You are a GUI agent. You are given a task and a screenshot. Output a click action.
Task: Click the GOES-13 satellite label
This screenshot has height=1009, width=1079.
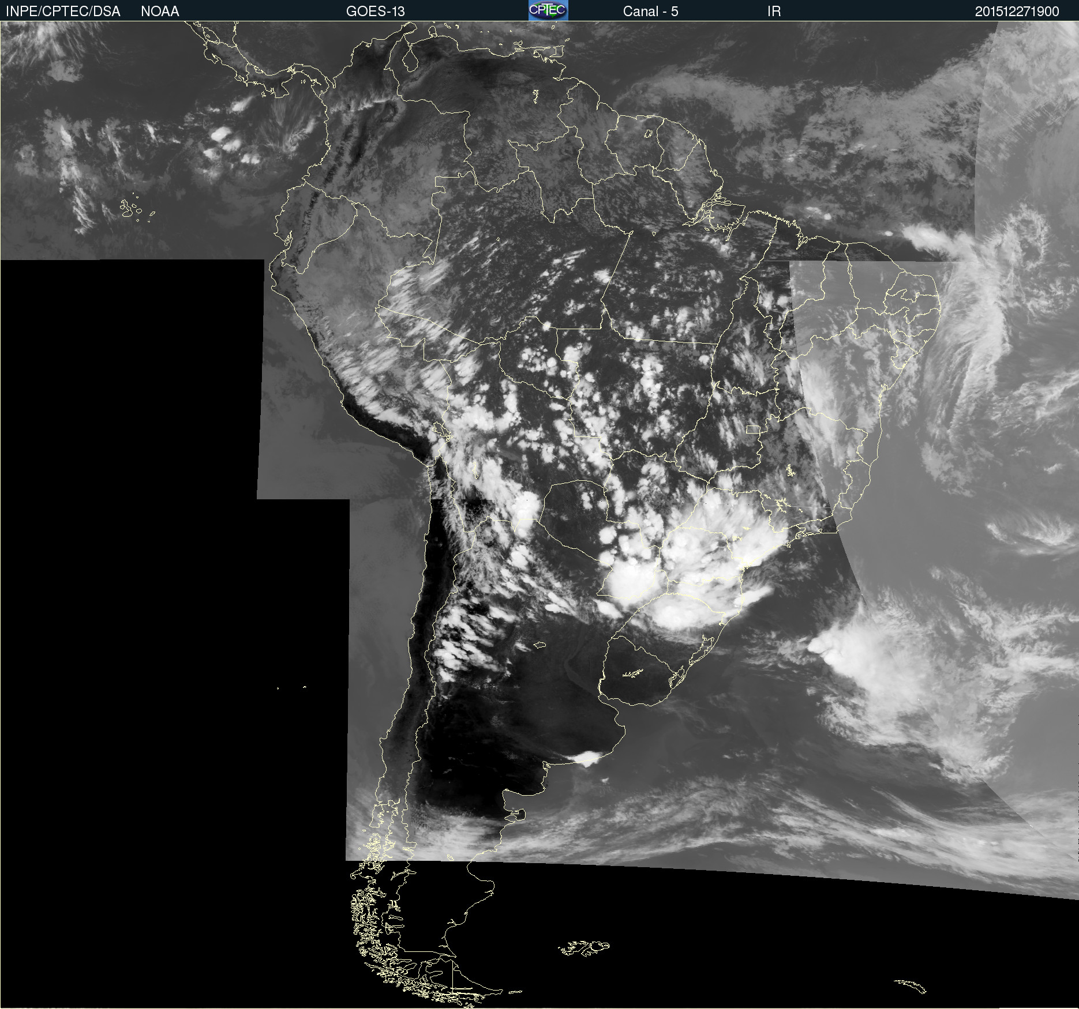[376, 12]
